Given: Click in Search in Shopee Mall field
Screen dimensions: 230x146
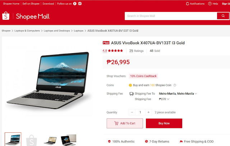Looking at the screenshot, I should (171, 16).
